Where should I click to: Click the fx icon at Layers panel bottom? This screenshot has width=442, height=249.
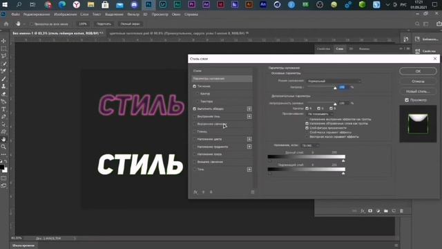(x=363, y=211)
